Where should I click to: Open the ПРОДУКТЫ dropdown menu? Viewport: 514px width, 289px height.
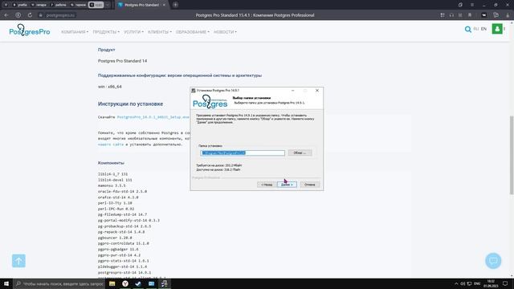click(106, 32)
